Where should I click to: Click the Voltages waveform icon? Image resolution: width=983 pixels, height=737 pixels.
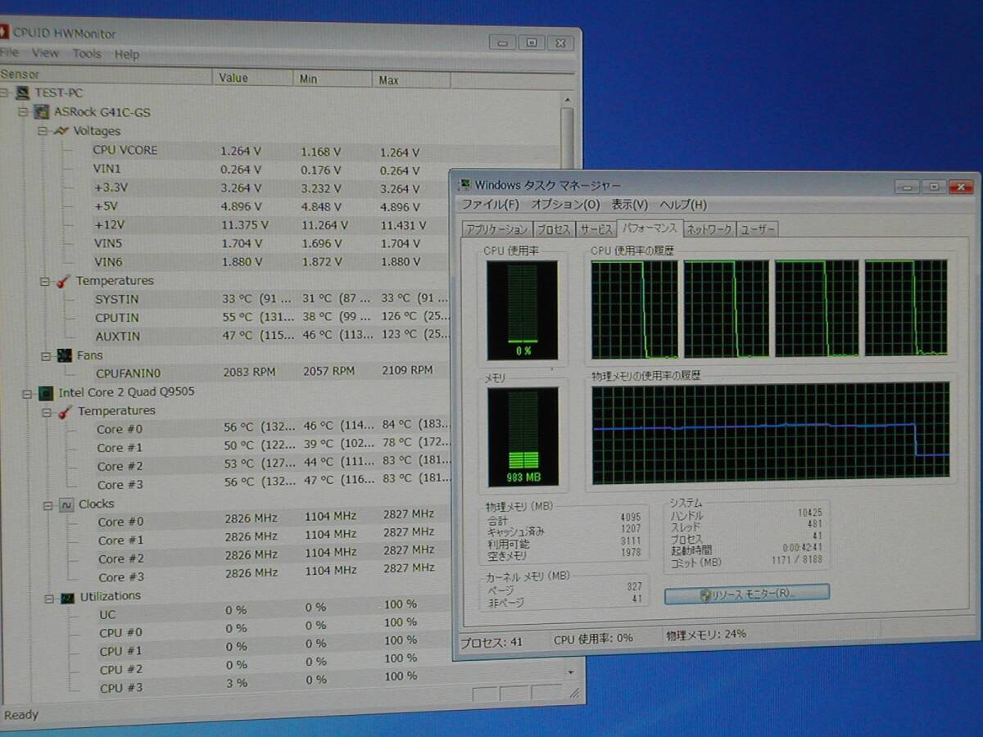coord(61,131)
